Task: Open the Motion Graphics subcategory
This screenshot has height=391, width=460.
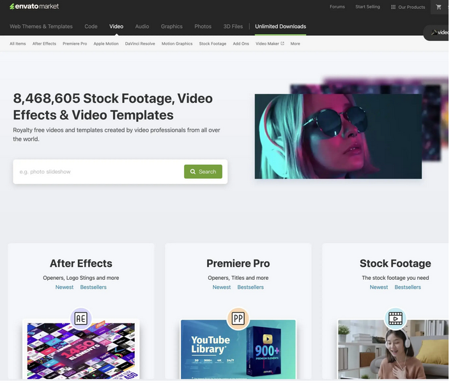Action: coord(177,43)
